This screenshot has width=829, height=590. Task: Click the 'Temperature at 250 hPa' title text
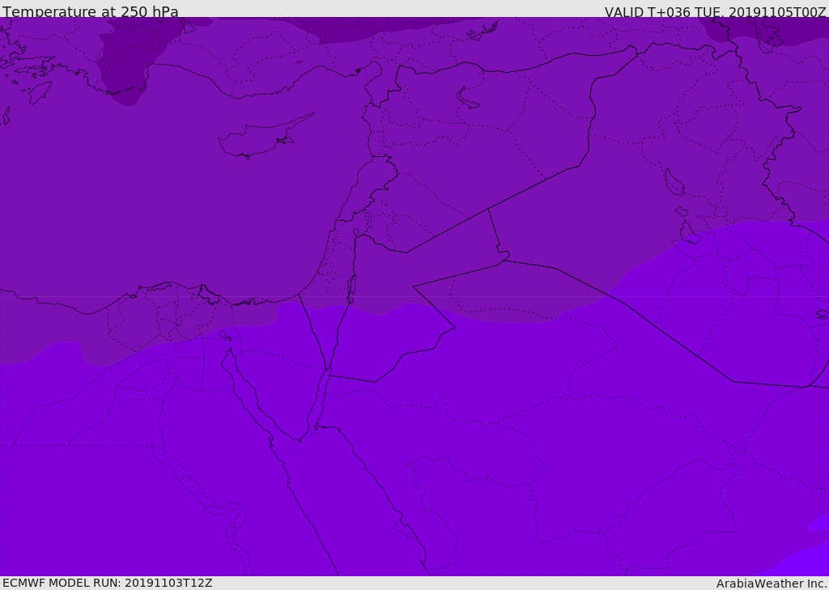(x=91, y=11)
